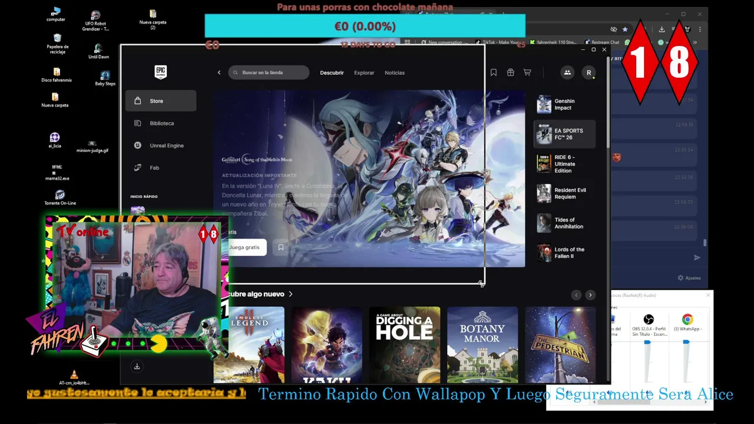Open the 'R' account avatar menu
Viewport: 754px width, 424px height.
(588, 72)
